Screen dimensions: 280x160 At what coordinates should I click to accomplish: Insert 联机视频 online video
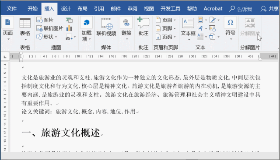point(106,27)
